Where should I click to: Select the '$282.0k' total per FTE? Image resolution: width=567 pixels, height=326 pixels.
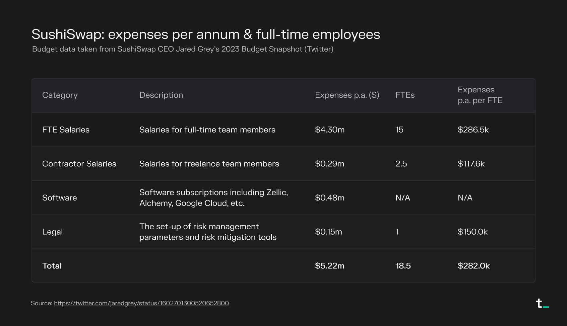(474, 266)
